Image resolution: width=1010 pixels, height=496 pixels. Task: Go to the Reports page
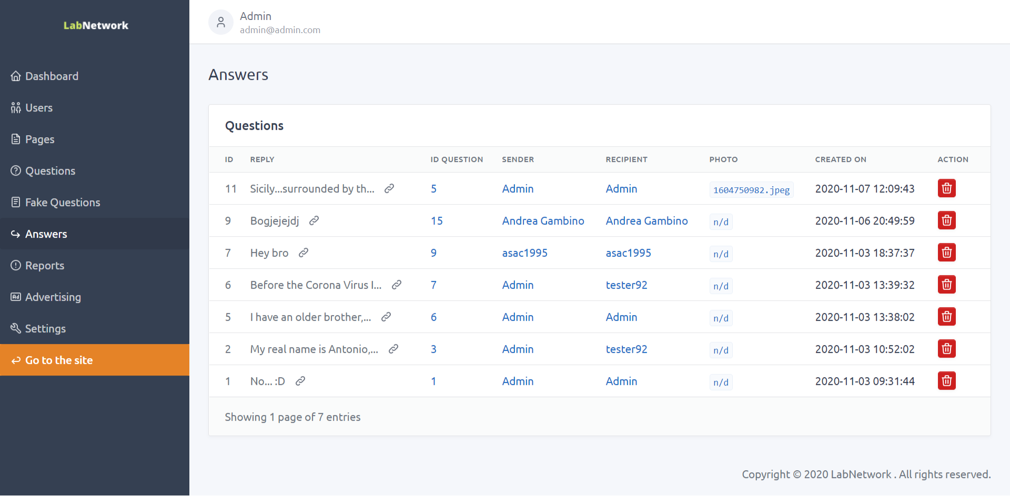point(44,266)
